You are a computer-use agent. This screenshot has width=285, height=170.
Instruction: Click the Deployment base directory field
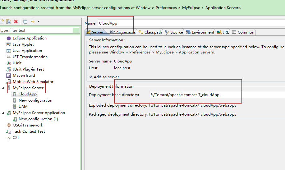(217, 95)
